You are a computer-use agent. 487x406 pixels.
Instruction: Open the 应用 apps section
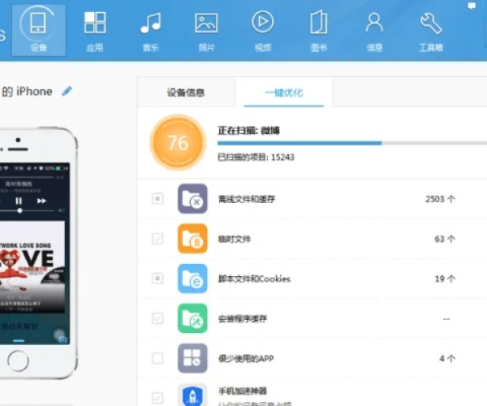(x=95, y=30)
